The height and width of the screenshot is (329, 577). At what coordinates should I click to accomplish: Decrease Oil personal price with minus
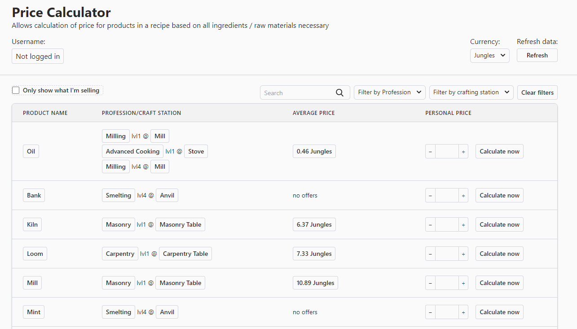[430, 152]
